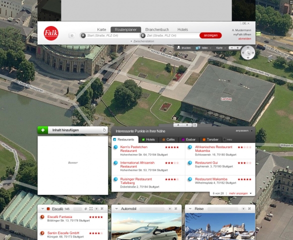
Task: Collapse the Reise widget triangle
Action: pyautogui.click(x=190, y=209)
